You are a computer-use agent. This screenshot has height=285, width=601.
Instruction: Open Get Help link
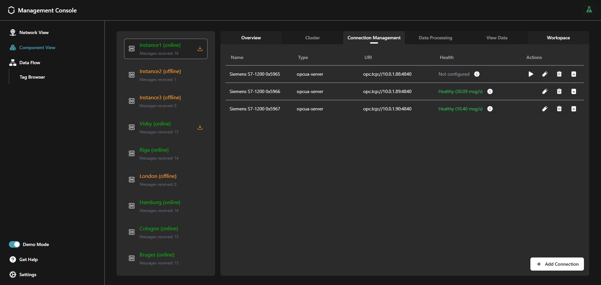tap(28, 259)
